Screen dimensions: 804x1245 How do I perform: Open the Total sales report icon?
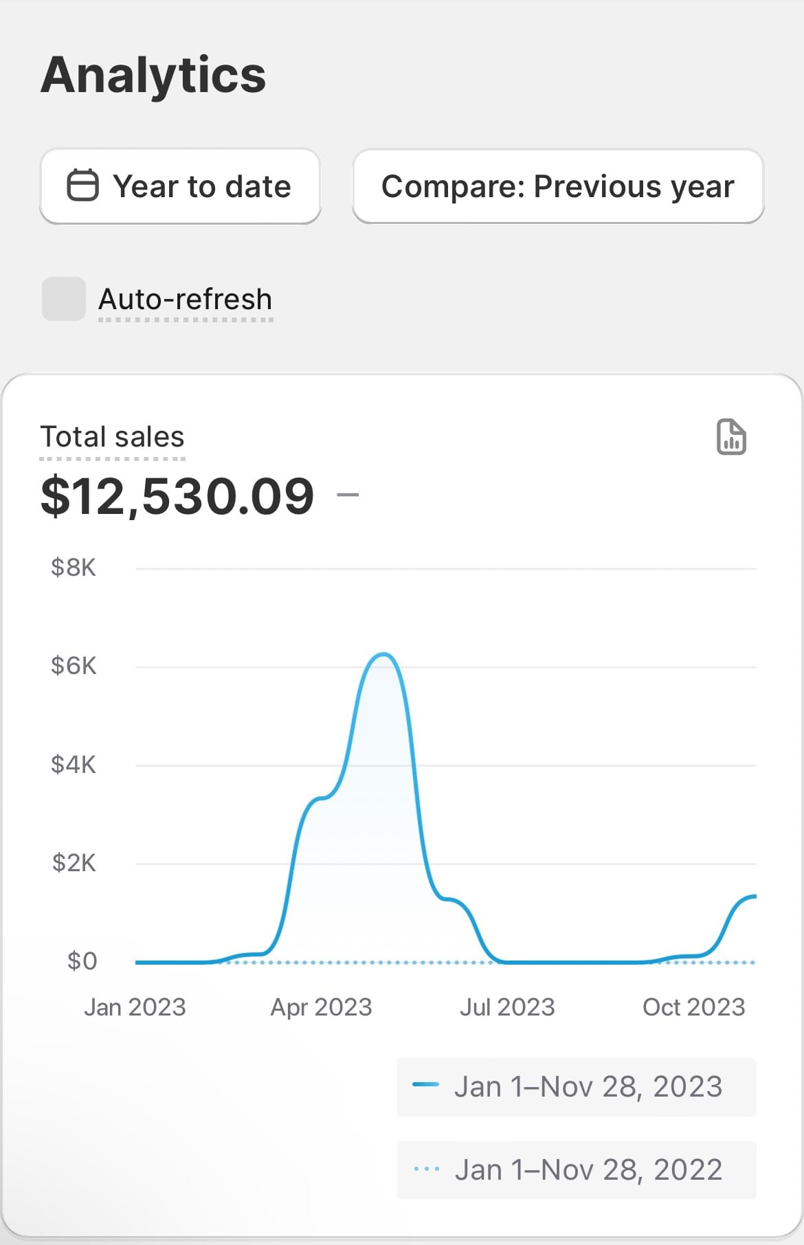pyautogui.click(x=731, y=437)
